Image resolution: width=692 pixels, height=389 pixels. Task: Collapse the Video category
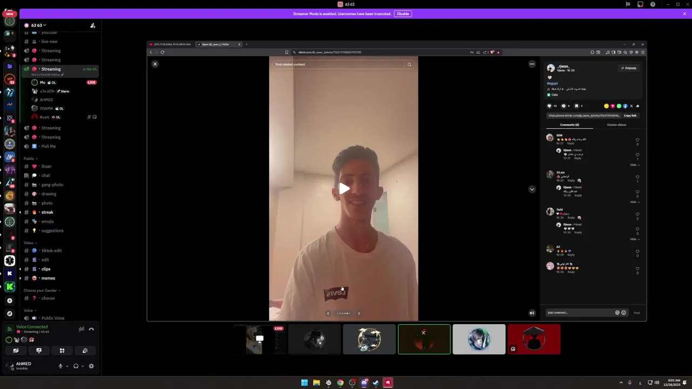30,243
